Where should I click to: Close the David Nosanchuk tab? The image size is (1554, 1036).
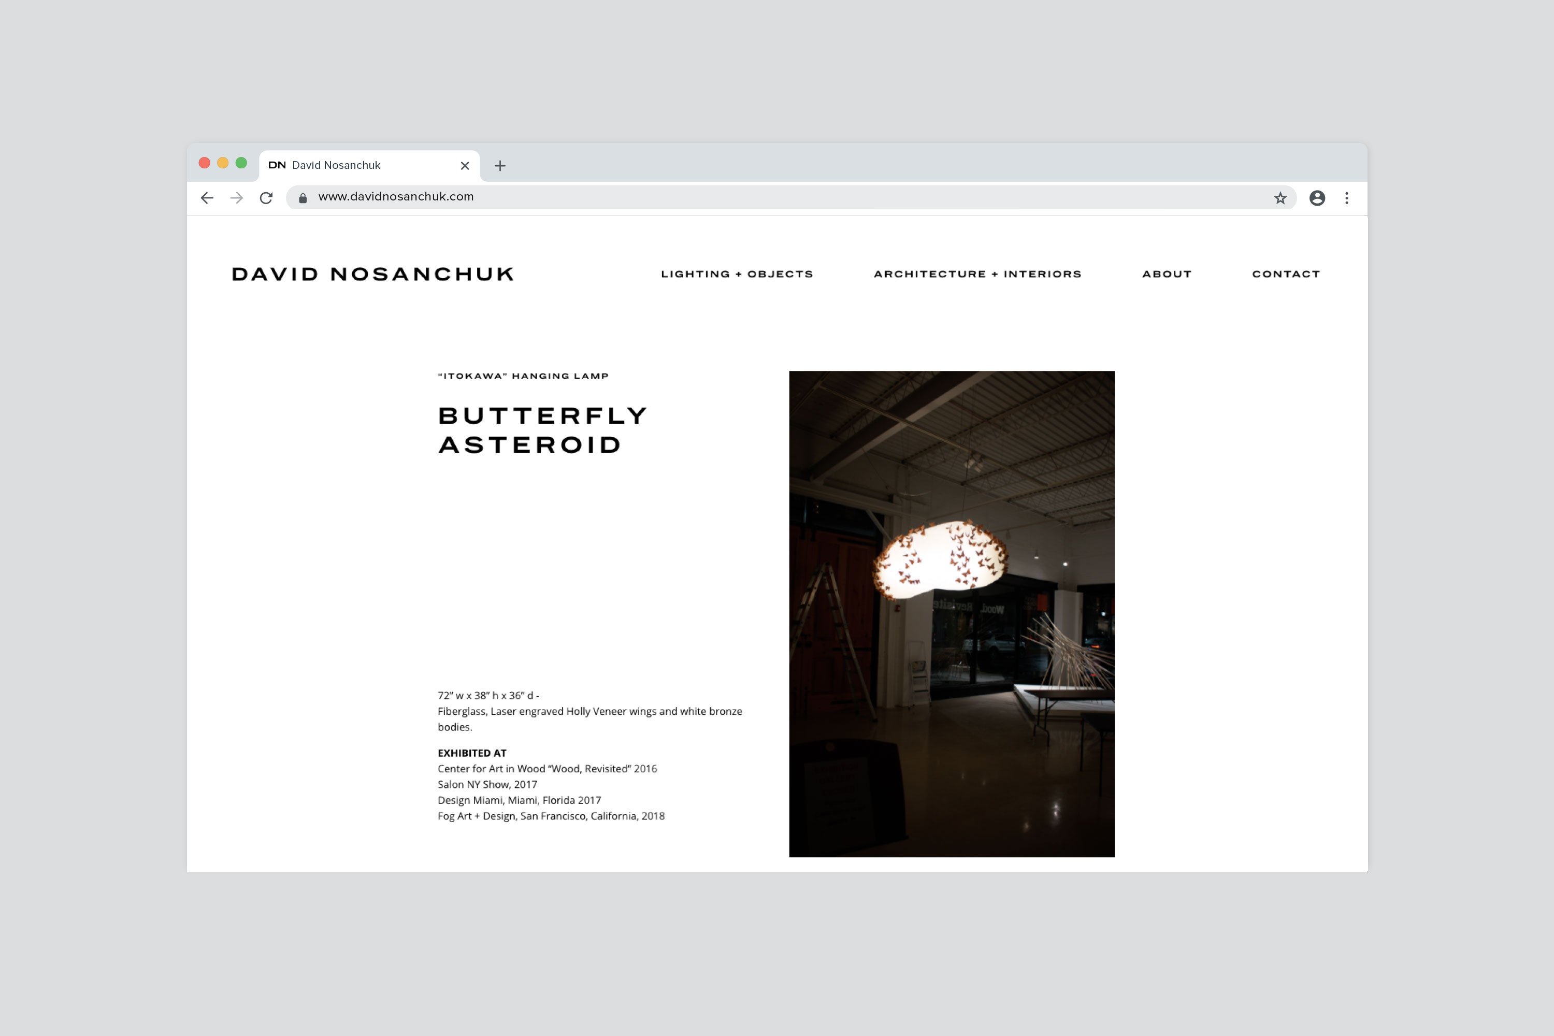465,166
